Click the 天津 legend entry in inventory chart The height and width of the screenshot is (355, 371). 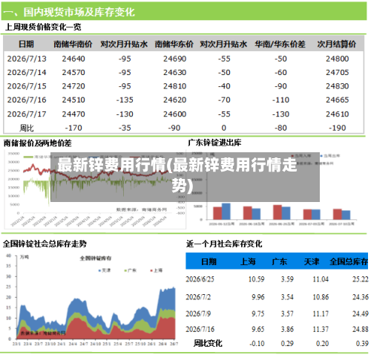coord(105,270)
